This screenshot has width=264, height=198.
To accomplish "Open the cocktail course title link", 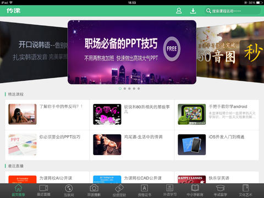I will coord(143,137).
